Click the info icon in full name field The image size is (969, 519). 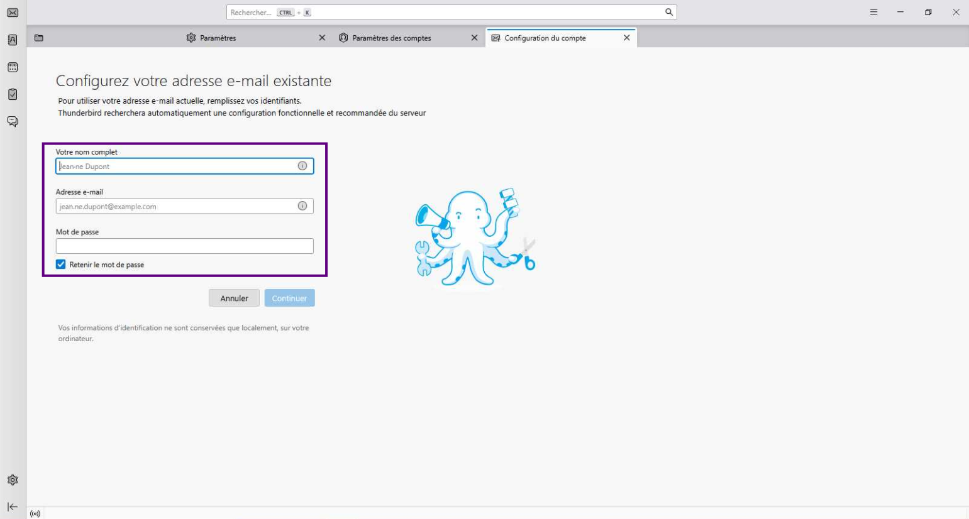[x=302, y=166]
